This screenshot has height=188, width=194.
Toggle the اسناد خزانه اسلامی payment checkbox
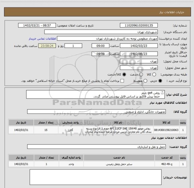tap(122, 81)
